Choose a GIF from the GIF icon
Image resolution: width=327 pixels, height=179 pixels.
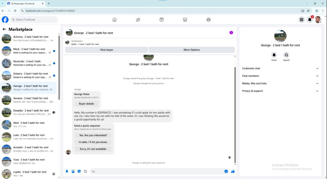click(x=85, y=171)
